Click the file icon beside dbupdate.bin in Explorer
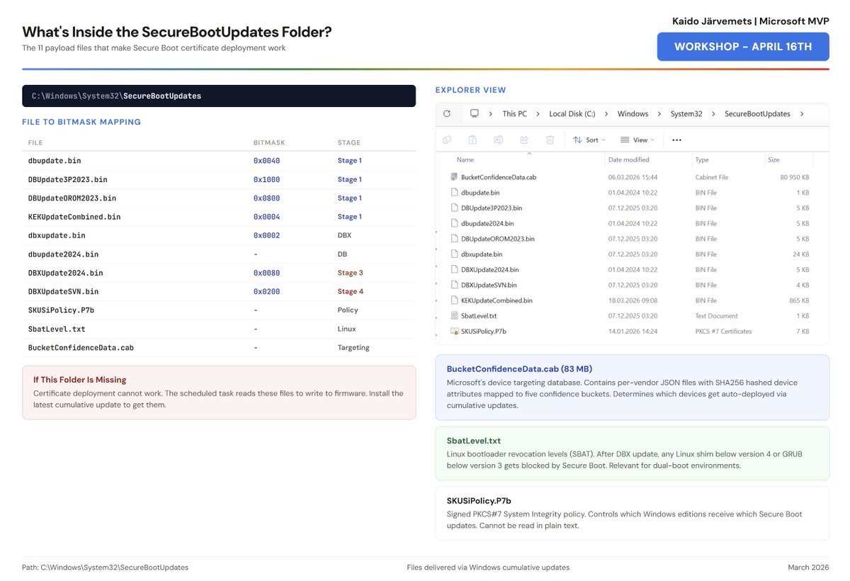The image size is (850, 581). click(454, 192)
